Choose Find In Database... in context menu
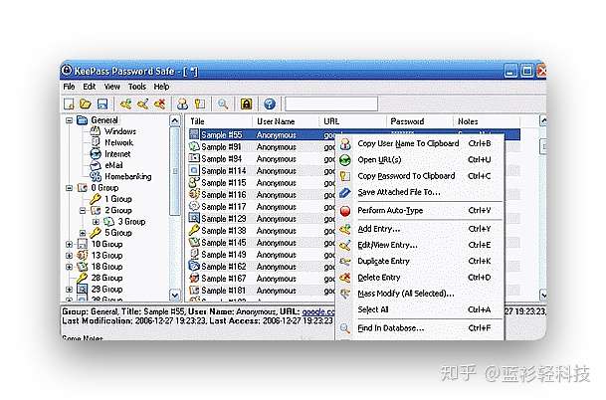 [x=420, y=328]
